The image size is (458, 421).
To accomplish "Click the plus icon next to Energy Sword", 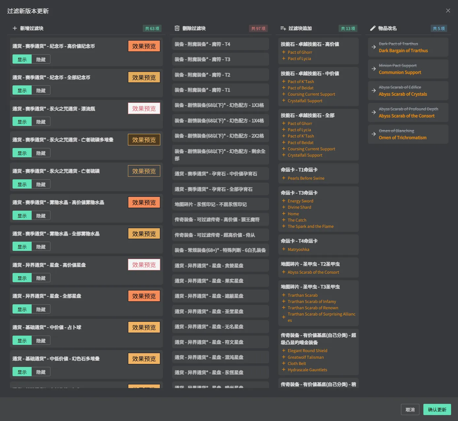I will pos(284,201).
